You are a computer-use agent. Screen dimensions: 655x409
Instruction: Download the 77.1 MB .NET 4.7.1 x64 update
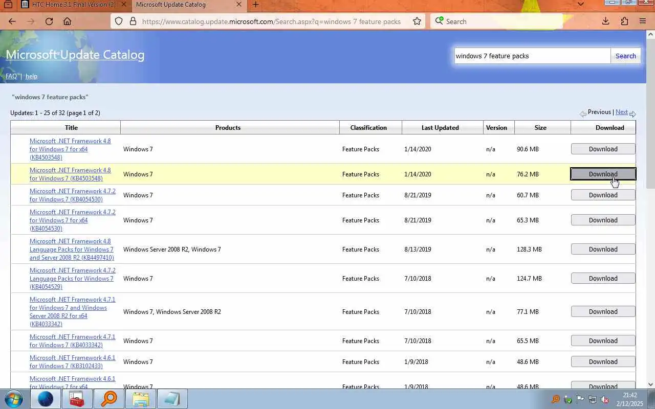click(x=603, y=311)
